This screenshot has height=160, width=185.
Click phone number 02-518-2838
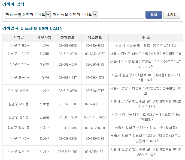coord(68,54)
